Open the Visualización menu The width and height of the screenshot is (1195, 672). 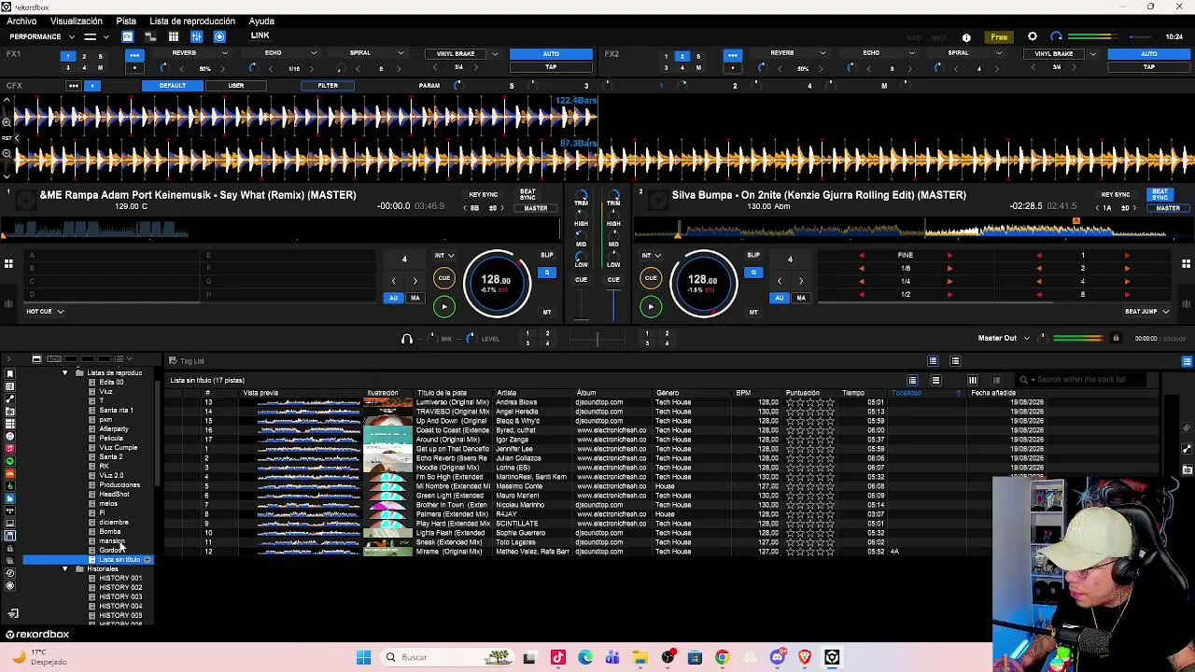tap(77, 21)
